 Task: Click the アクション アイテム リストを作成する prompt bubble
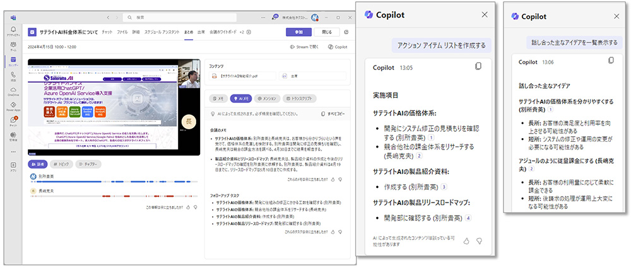click(442, 45)
